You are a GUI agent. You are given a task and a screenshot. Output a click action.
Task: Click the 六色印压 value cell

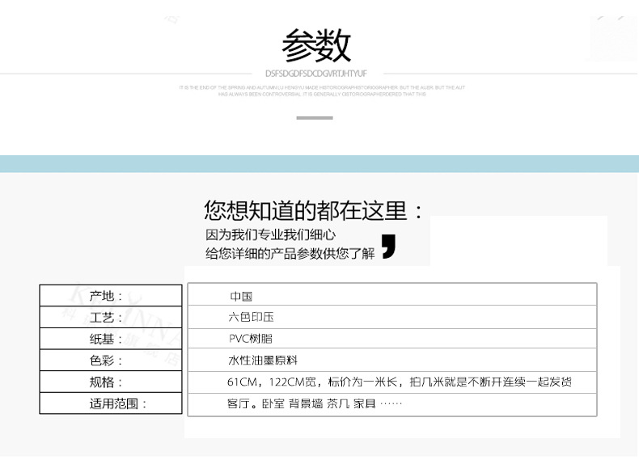392,317
